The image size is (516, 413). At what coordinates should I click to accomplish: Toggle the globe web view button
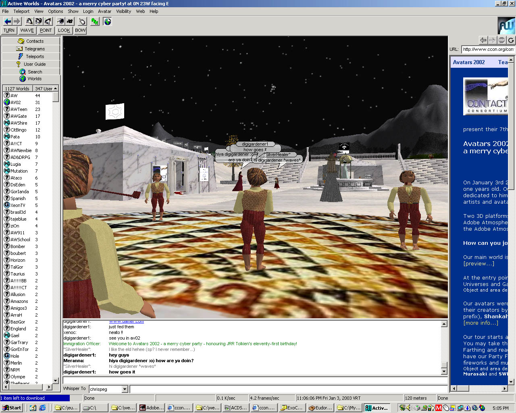point(107,21)
